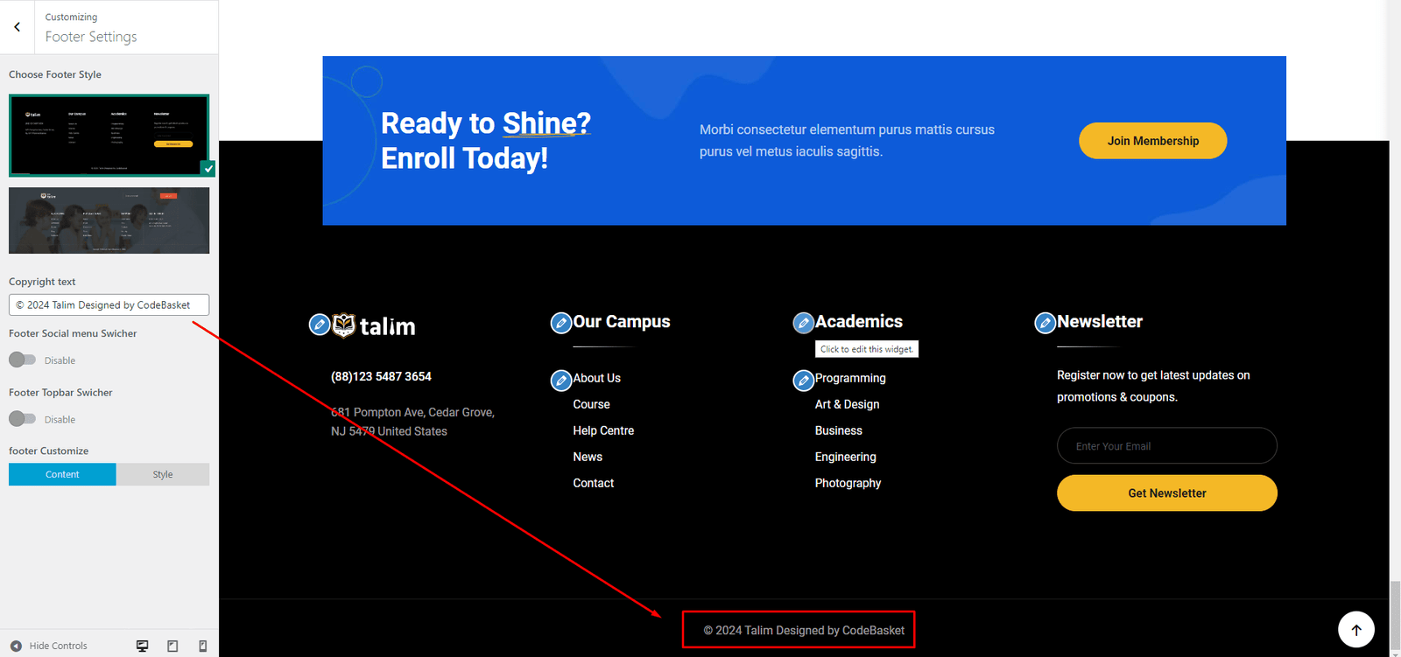Click edit pencil icon beside Programming link
Image resolution: width=1401 pixels, height=657 pixels.
pos(803,381)
